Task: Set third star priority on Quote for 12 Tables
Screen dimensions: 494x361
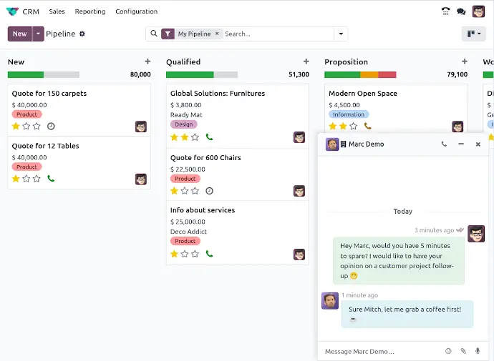Action: coord(37,179)
